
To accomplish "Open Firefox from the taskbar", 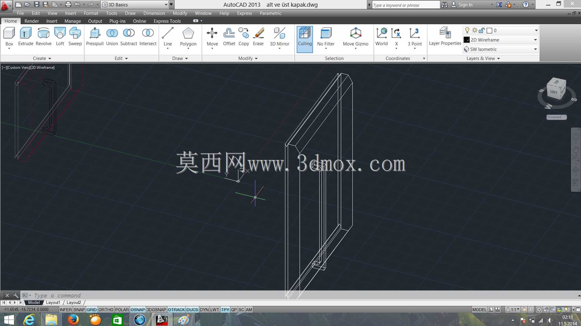I will tap(73, 320).
